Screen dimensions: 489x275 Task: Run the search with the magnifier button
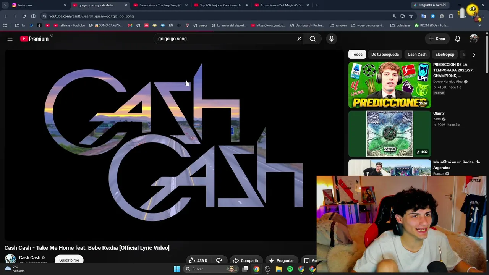(x=313, y=39)
